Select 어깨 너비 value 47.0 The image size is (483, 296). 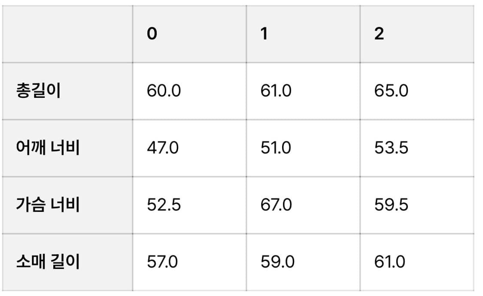coord(163,148)
